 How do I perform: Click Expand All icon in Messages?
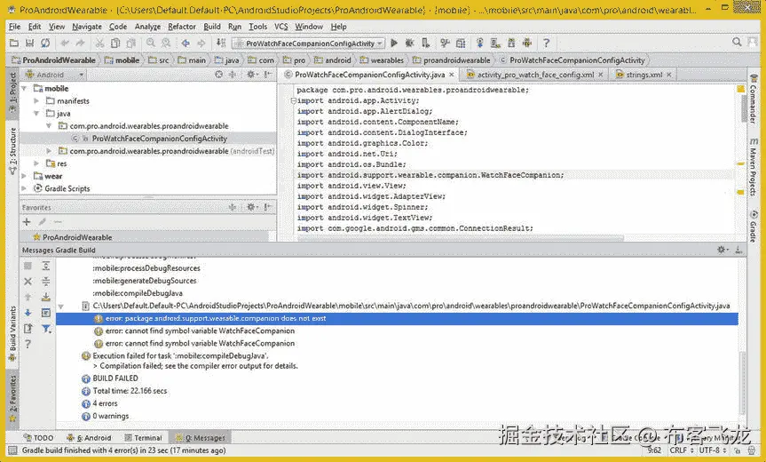click(46, 266)
